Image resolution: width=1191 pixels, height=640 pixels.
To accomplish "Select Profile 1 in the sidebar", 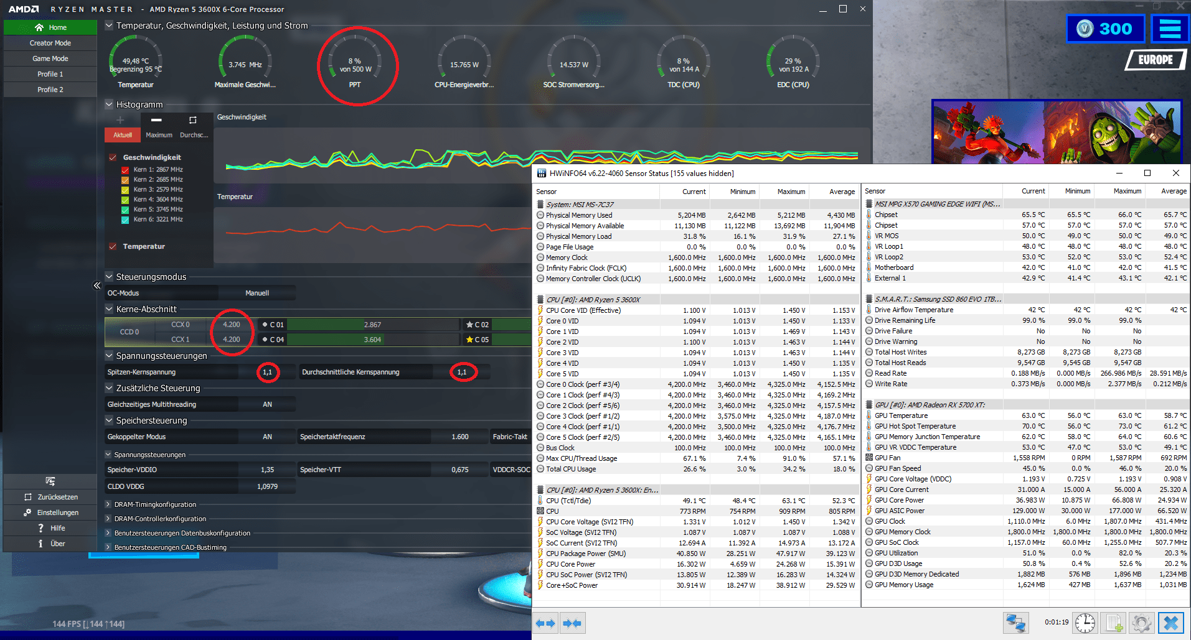I will click(50, 74).
